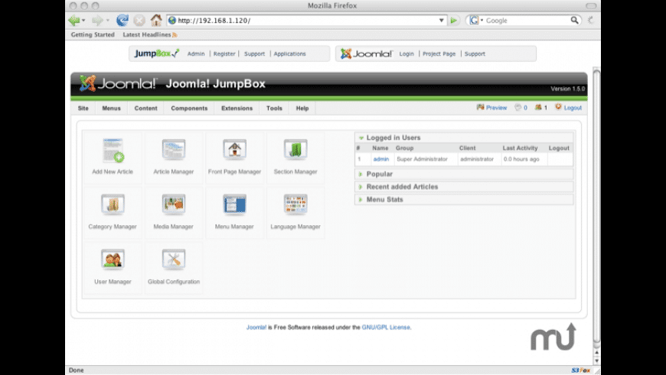Screen dimensions: 666x375
Task: Click the Joomla logo in header banner
Action: click(118, 83)
